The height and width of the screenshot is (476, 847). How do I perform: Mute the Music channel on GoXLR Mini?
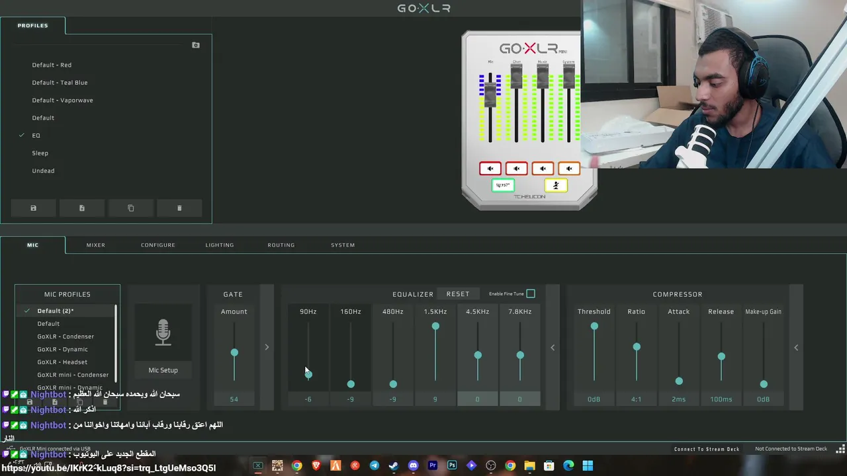pos(543,169)
